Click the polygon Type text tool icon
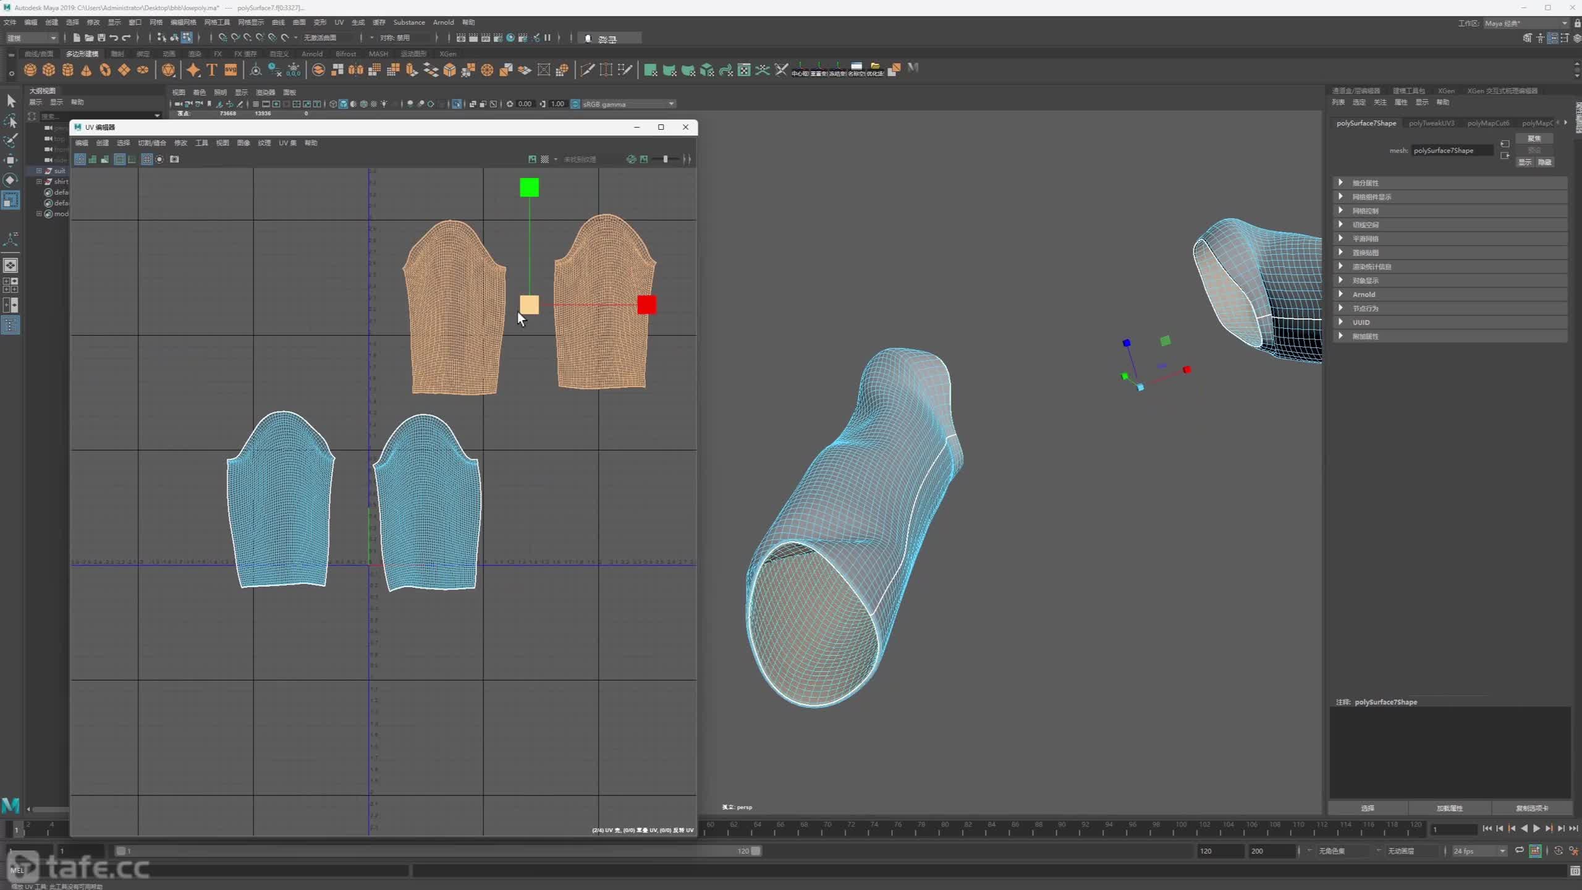This screenshot has width=1582, height=890. click(x=212, y=70)
